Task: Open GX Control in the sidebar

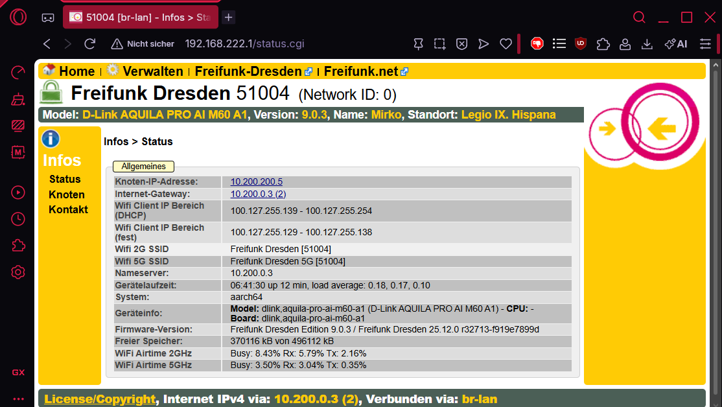Action: 18,73
